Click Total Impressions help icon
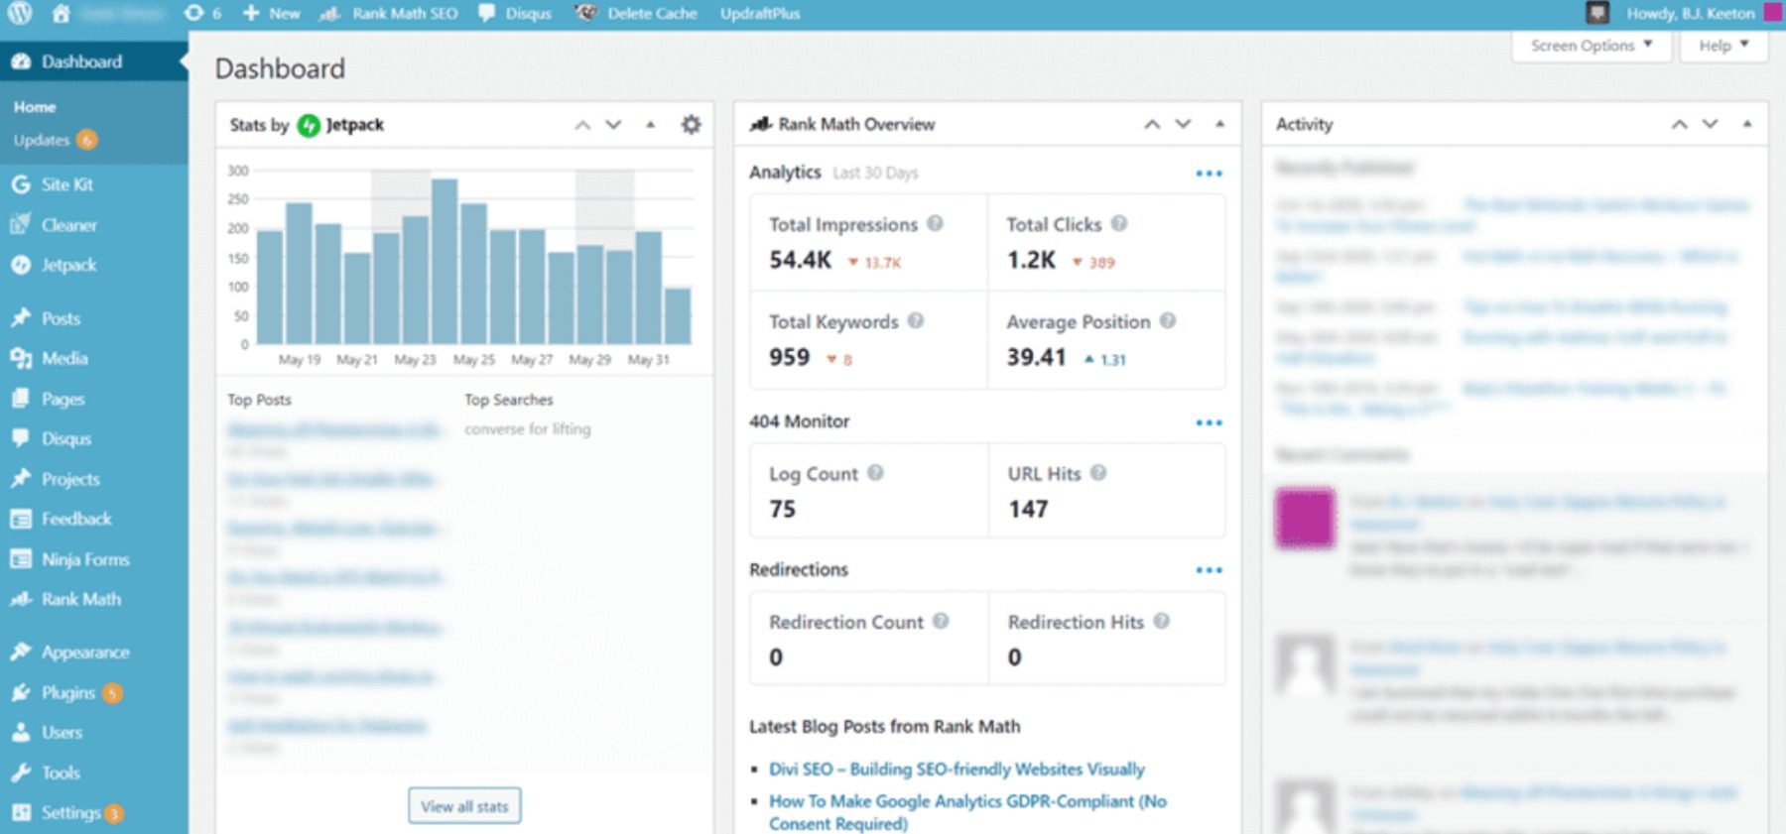 point(935,224)
